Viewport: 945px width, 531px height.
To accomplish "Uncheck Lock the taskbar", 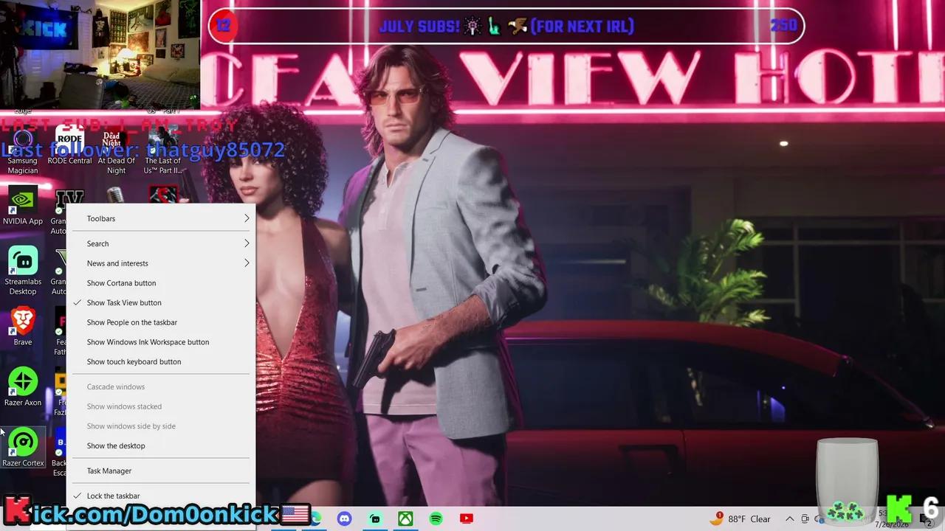I will pos(161,496).
